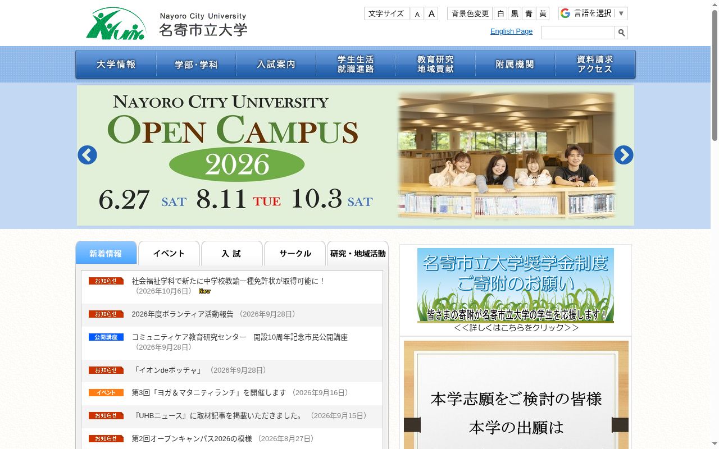Open the Open Campus 2026 banner
The width and height of the screenshot is (719, 449).
356,155
